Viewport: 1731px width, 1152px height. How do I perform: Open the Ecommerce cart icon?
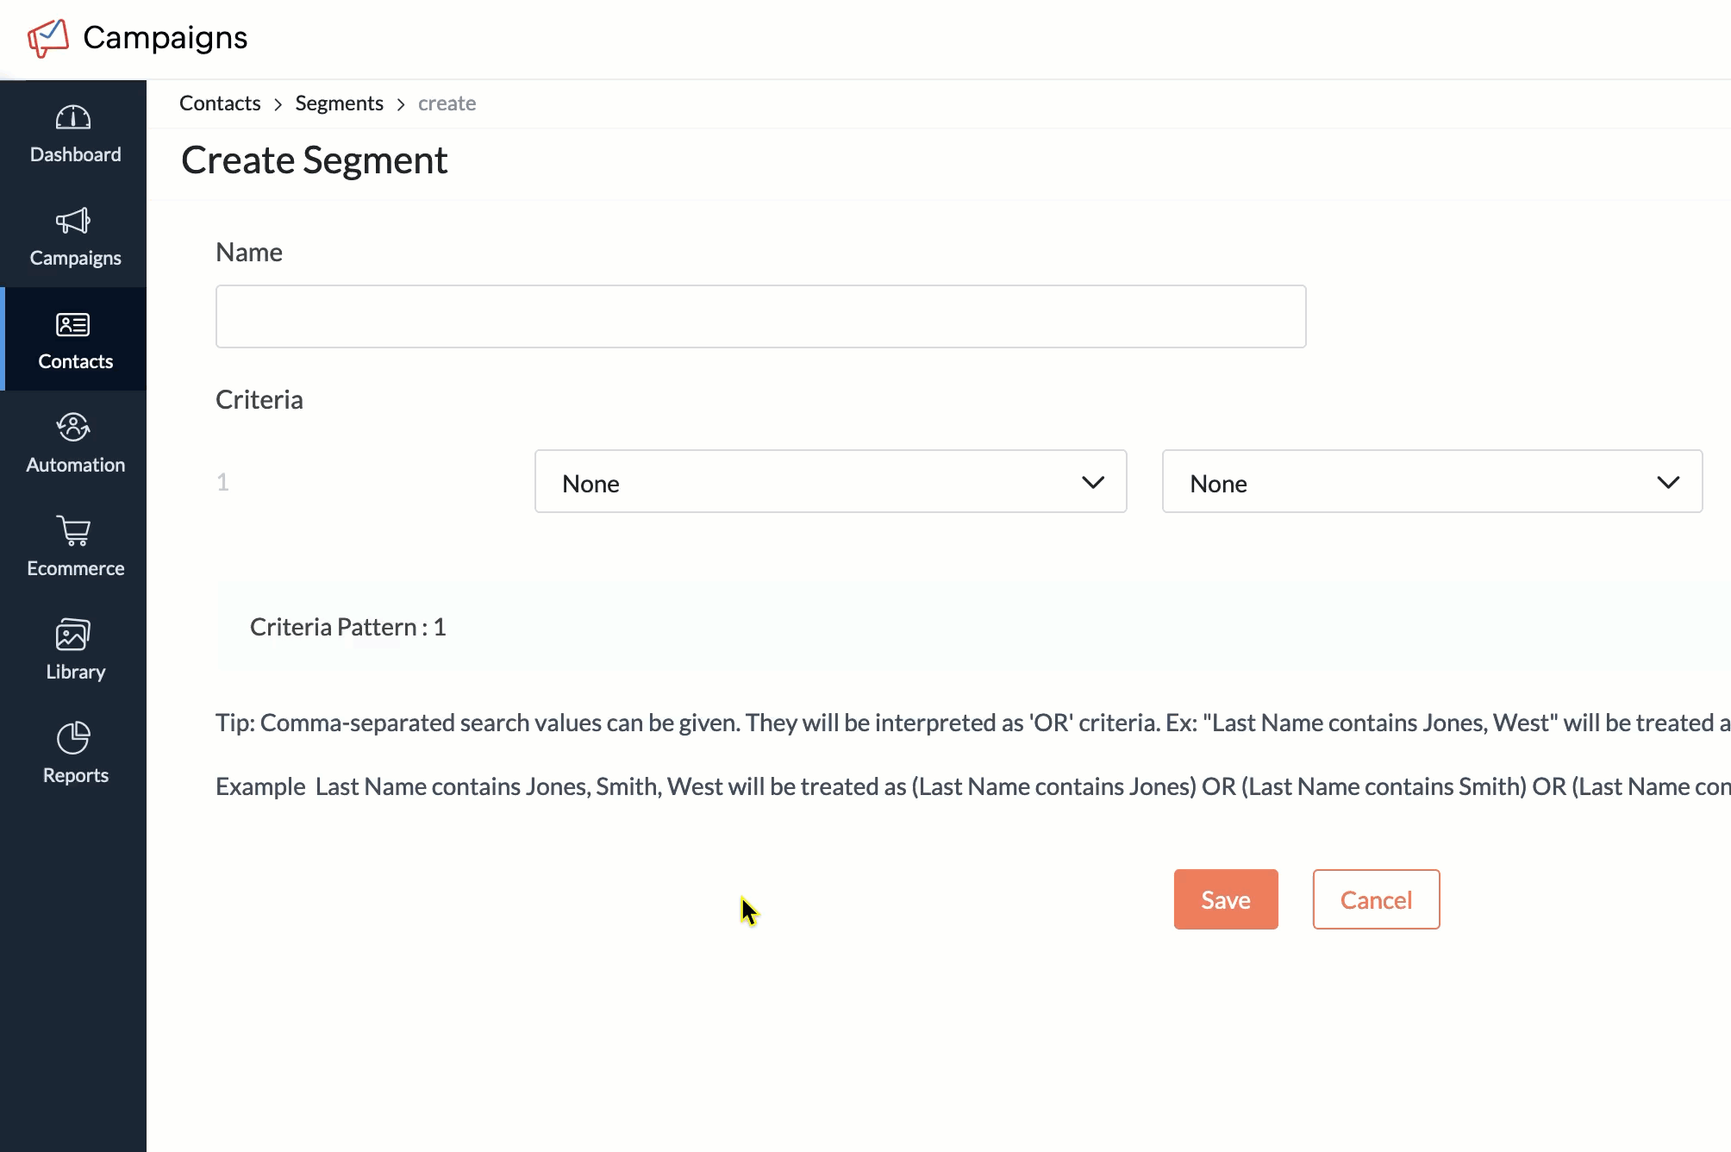pos(73,531)
